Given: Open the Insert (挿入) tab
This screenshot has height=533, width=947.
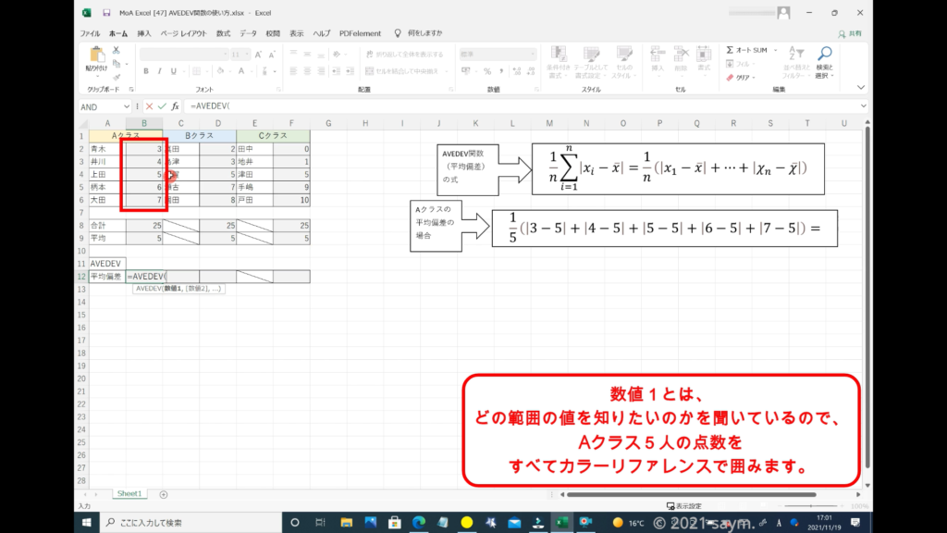Looking at the screenshot, I should click(x=143, y=33).
